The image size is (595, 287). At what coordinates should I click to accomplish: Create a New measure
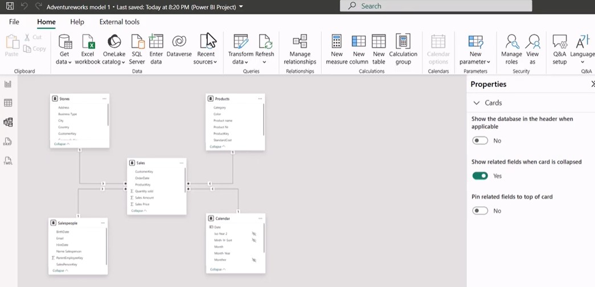(337, 42)
